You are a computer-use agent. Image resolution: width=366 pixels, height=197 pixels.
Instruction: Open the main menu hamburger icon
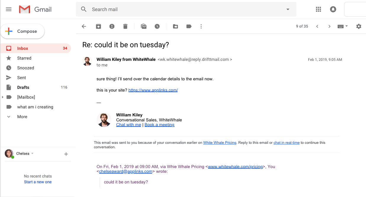point(9,9)
